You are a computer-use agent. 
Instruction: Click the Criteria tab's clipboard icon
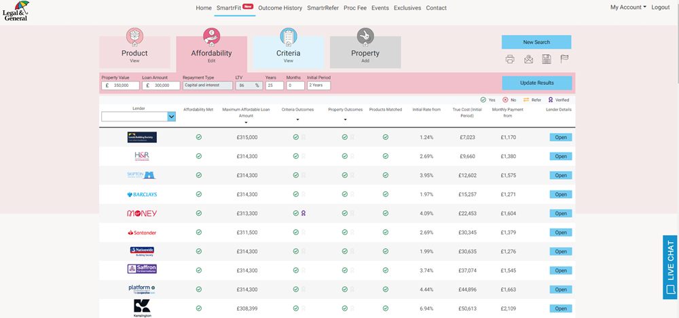289,37
